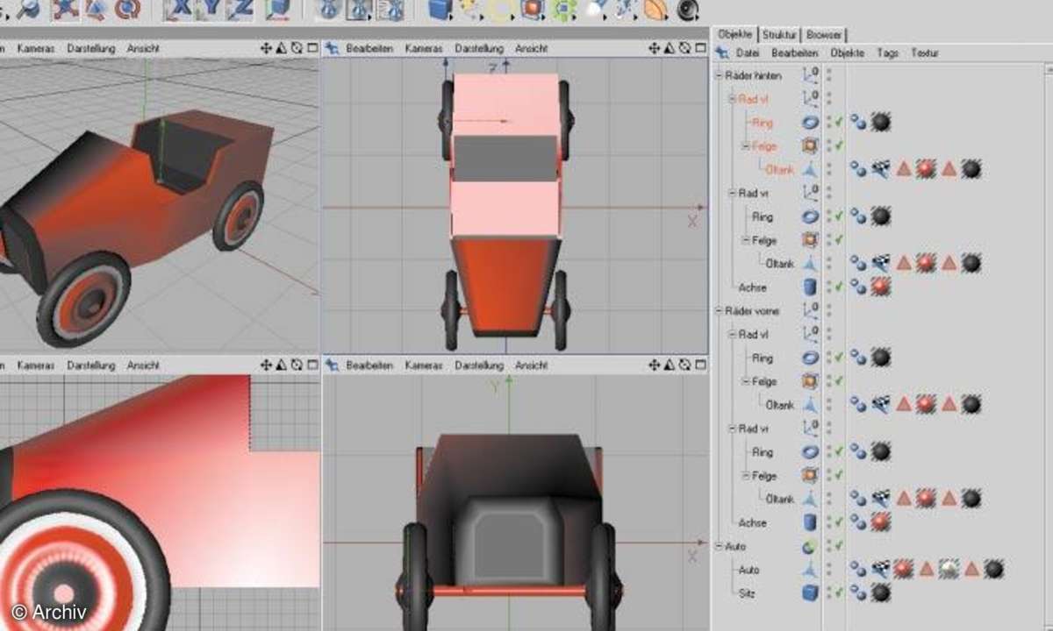Open the Tags menu in object manager
Screen dimensions: 1053x631
(x=887, y=53)
